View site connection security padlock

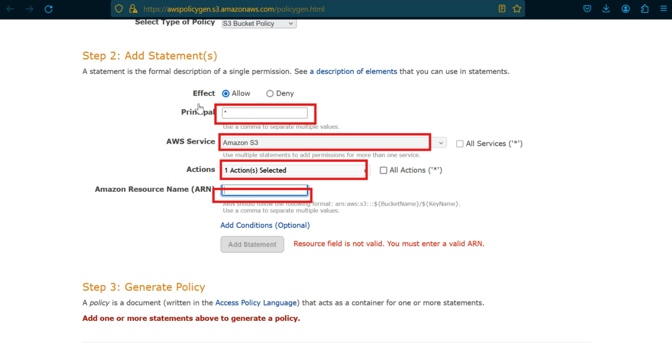click(x=133, y=8)
